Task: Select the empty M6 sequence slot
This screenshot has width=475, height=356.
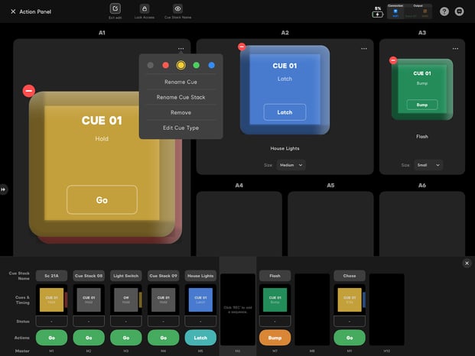Action: tap(238, 309)
